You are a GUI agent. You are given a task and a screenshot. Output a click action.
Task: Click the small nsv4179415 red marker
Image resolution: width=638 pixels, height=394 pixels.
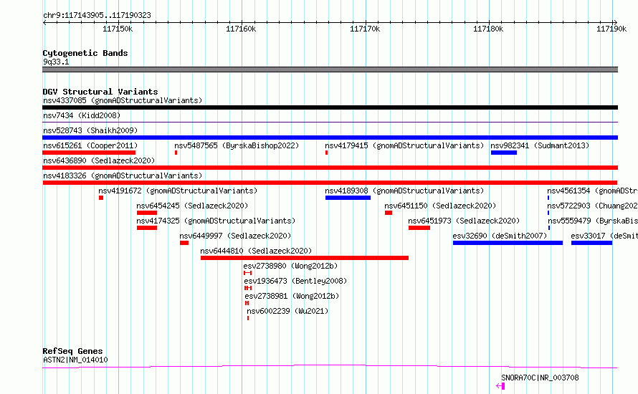click(x=326, y=153)
